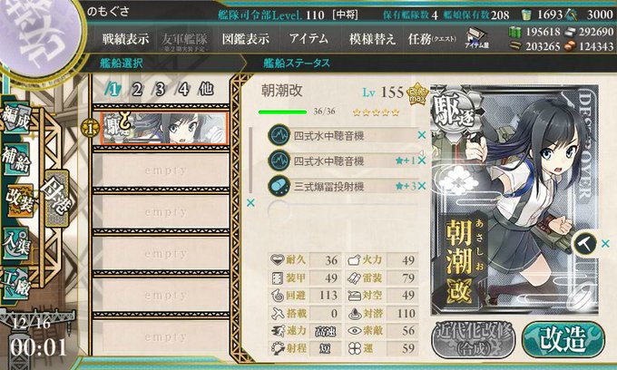The height and width of the screenshot is (370, 617).
Task: Open the 補給 resupply side icon
Action: click(15, 159)
